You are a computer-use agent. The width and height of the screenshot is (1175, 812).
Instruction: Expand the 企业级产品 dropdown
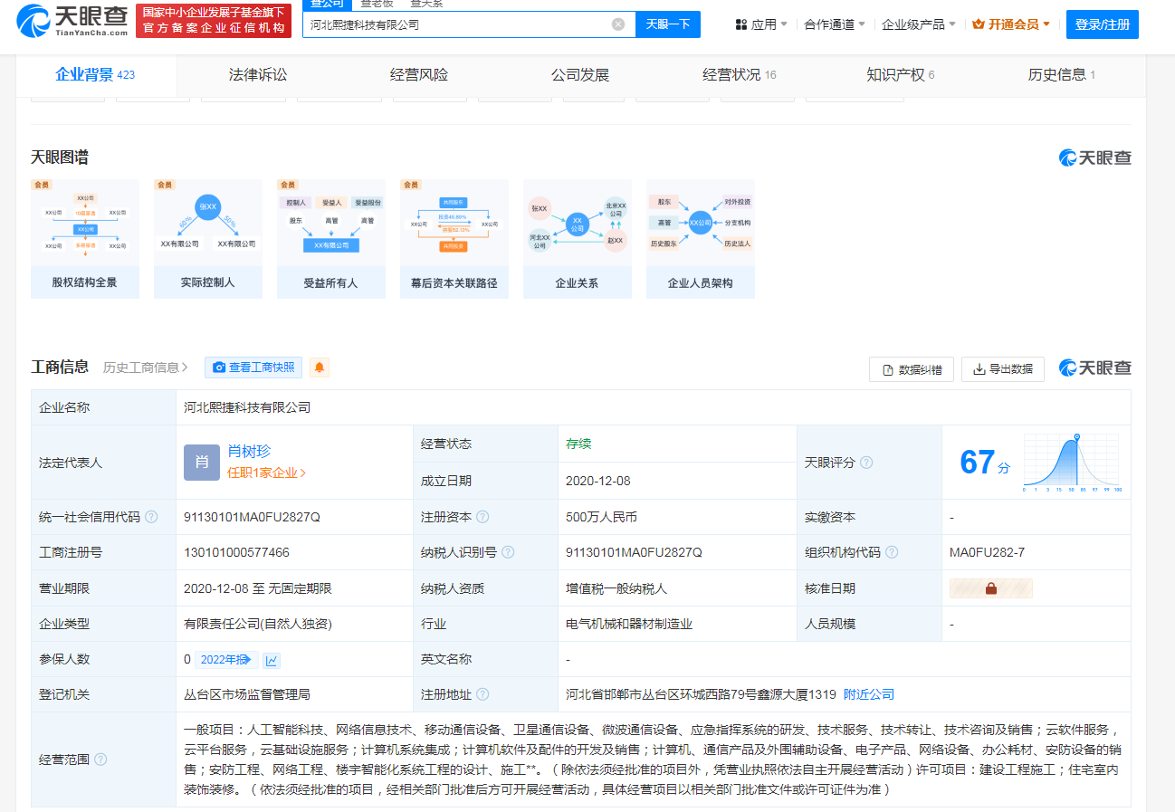[919, 24]
